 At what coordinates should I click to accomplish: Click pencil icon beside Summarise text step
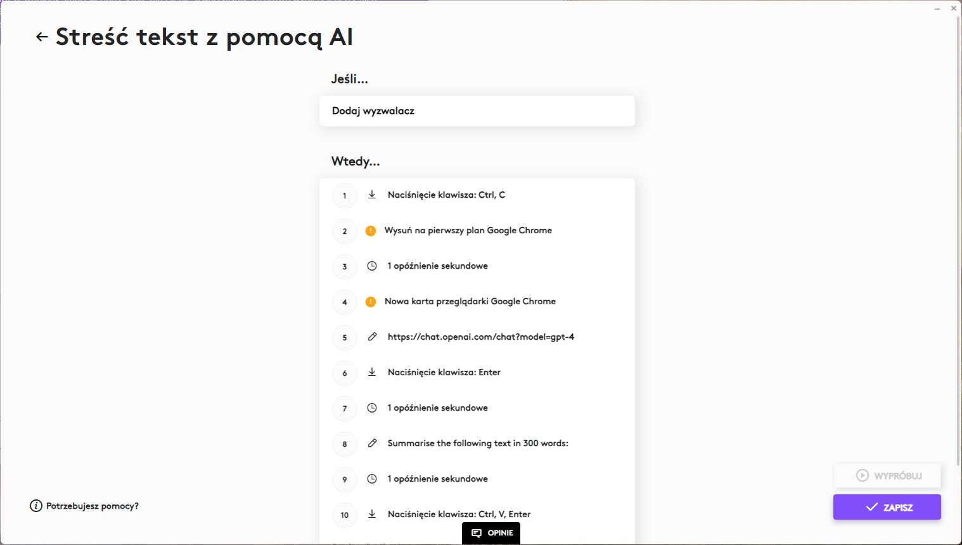tap(372, 443)
